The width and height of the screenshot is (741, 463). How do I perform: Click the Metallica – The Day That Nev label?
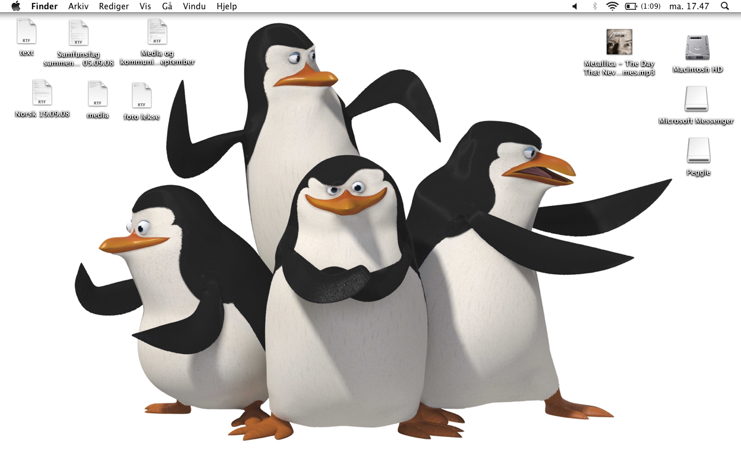coord(619,68)
